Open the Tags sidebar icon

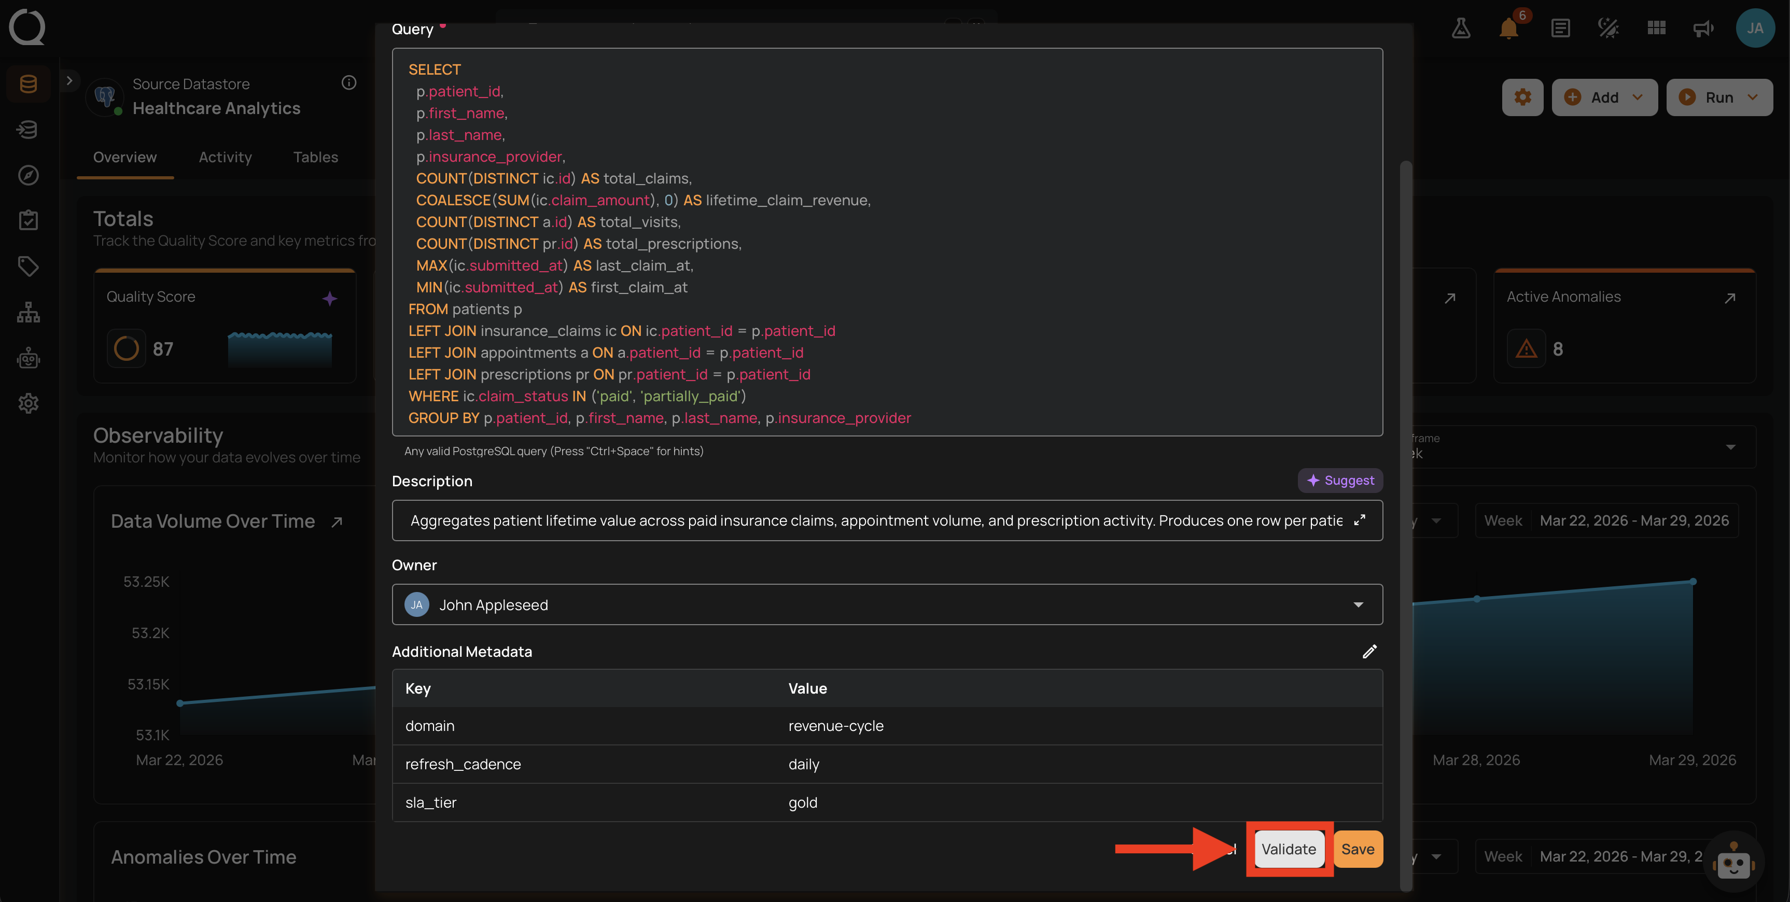29,266
